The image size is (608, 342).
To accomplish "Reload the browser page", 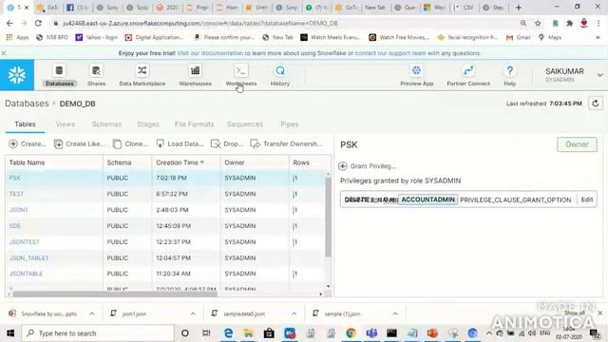I will pos(38,23).
